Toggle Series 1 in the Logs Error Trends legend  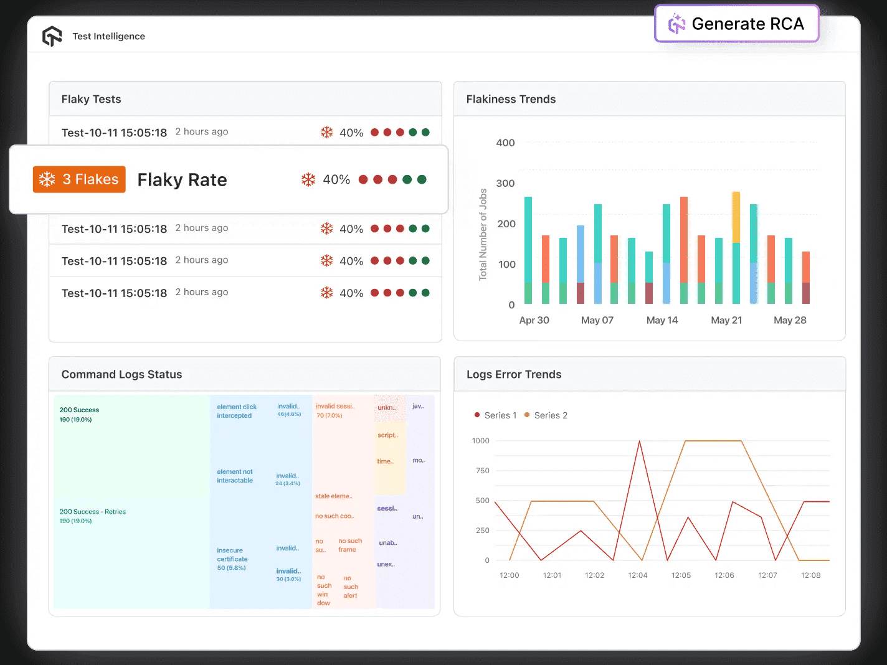[x=496, y=415]
